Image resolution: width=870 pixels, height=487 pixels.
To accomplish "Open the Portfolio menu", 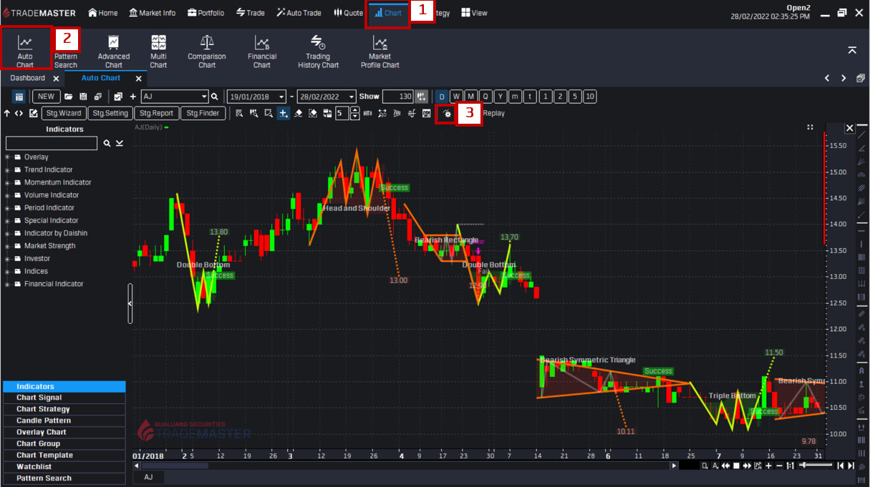I will click(x=206, y=13).
